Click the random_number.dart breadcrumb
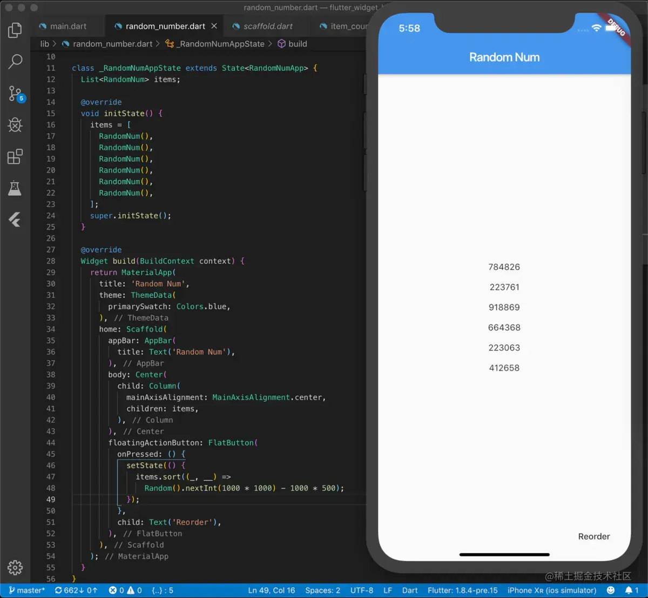 107,44
